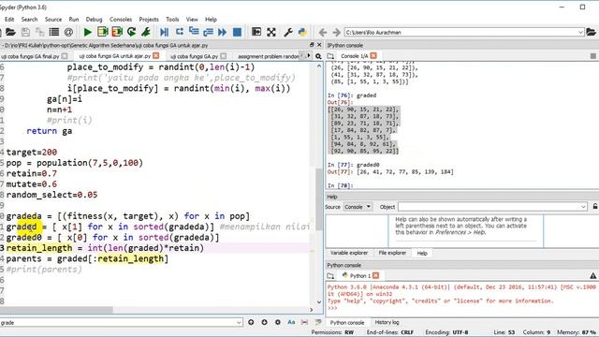Select the Console 1/A tab
Screen dimensions: 599x337
tap(354, 56)
